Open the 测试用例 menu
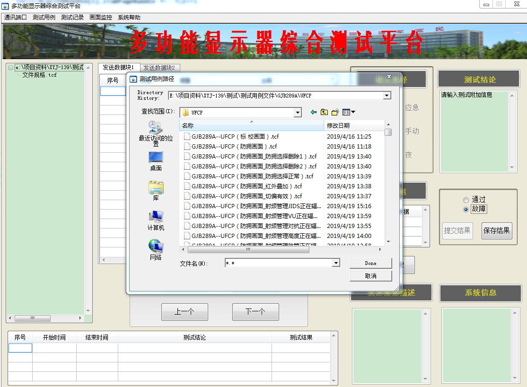The width and height of the screenshot is (527, 387). (x=44, y=18)
